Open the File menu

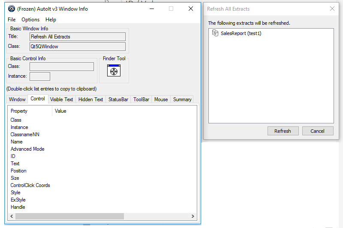point(12,20)
